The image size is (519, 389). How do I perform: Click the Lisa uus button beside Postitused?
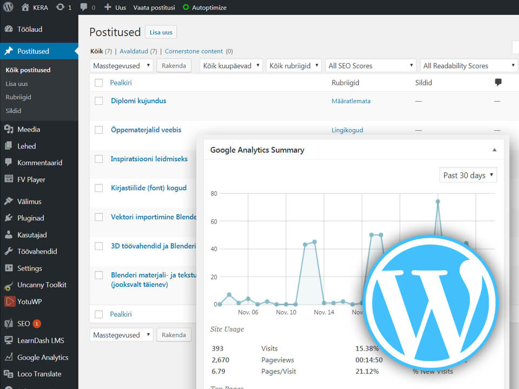point(161,32)
